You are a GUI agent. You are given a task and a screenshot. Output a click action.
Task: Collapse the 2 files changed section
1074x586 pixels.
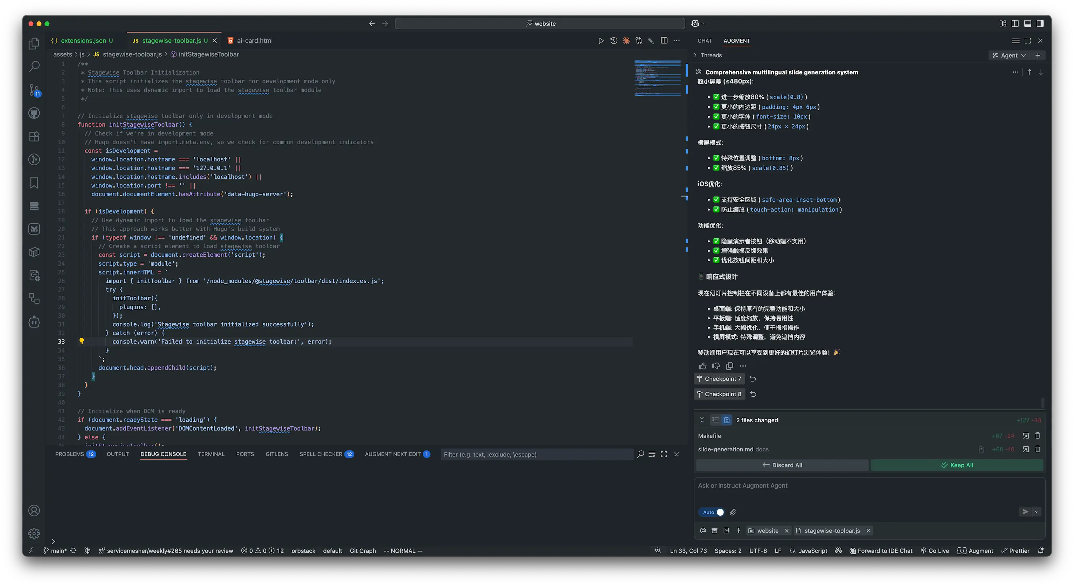[x=702, y=420]
